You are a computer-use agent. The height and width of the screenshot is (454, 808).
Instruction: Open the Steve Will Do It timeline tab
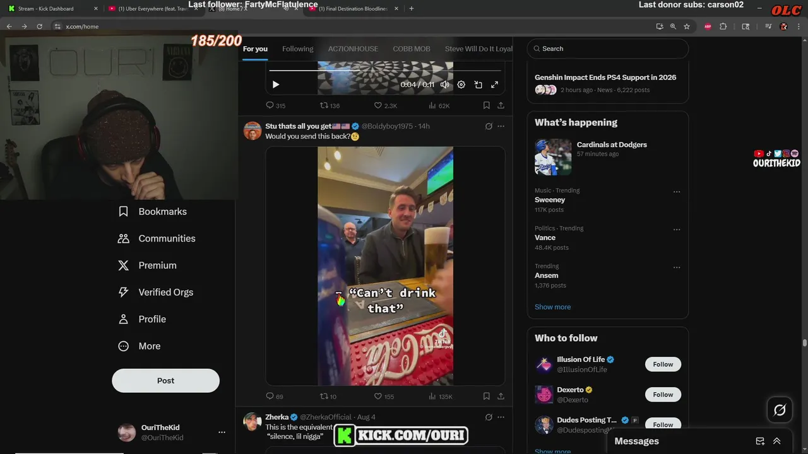[x=478, y=49]
